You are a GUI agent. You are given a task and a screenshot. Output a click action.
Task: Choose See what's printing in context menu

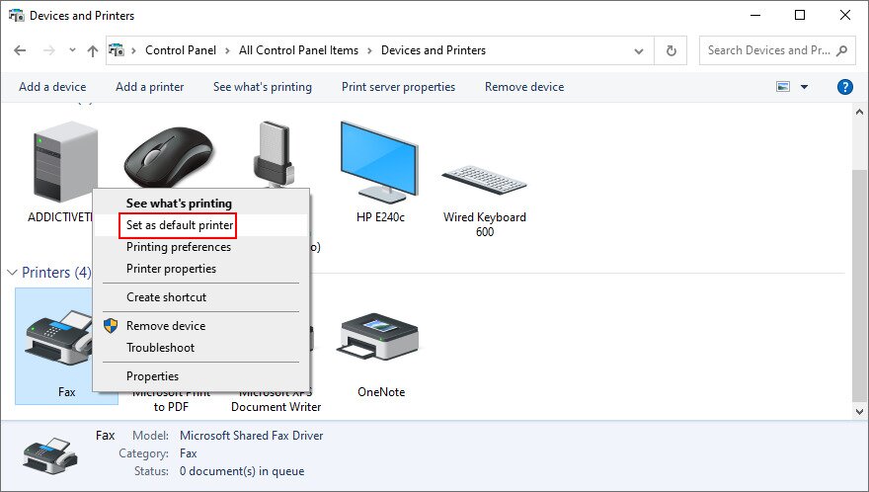[179, 204]
